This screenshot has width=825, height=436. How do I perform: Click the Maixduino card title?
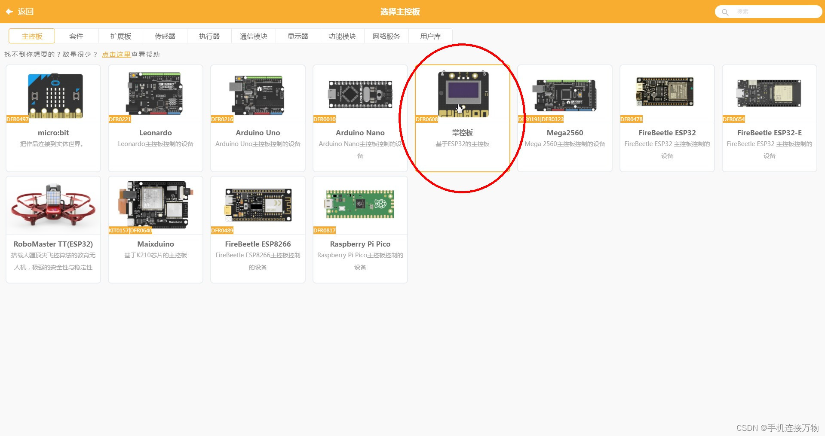coord(156,244)
